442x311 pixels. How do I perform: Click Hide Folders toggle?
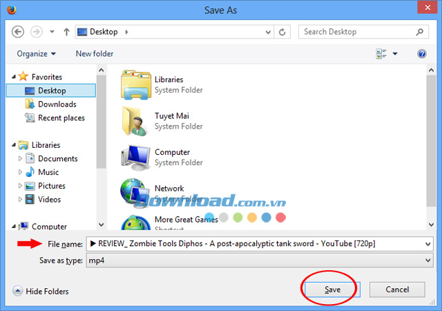click(41, 291)
